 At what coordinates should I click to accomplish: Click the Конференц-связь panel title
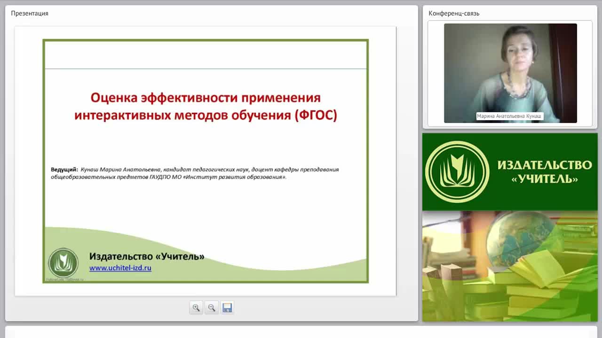click(x=454, y=13)
